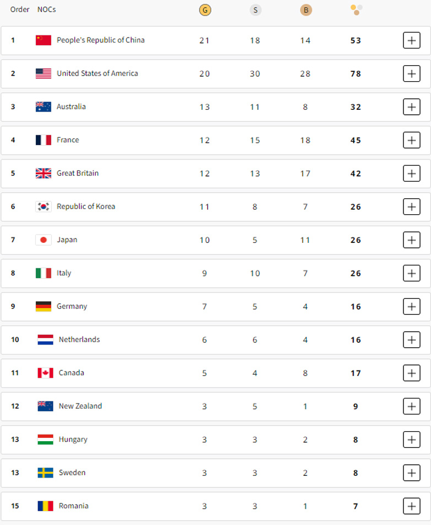Viewport: 431px width, 525px height.
Task: Click the Sweden flag icon
Action: point(45,473)
